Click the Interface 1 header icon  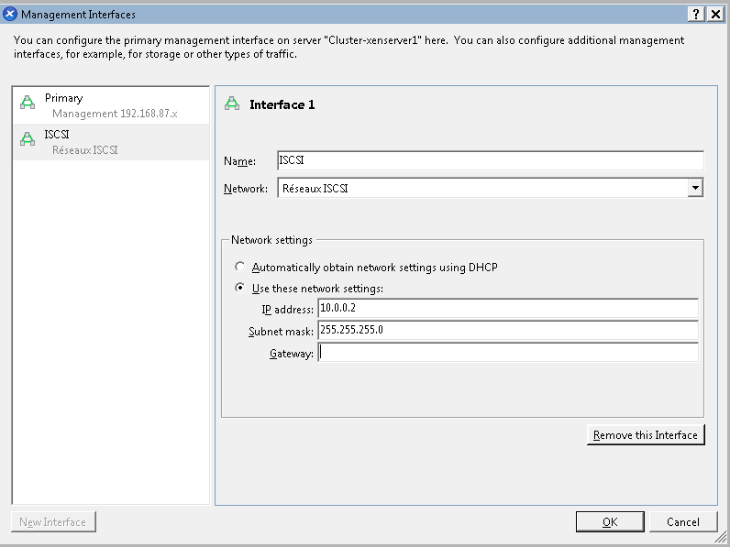click(233, 104)
